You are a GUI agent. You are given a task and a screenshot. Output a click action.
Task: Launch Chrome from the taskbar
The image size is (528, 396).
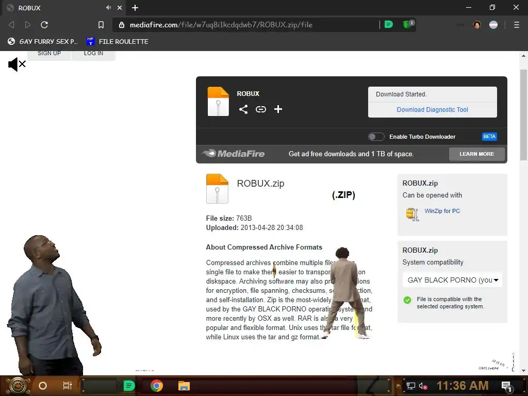(157, 386)
